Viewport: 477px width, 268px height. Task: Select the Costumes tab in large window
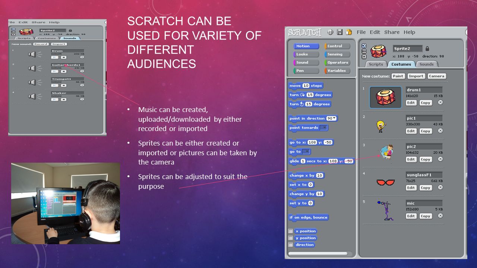tap(401, 64)
